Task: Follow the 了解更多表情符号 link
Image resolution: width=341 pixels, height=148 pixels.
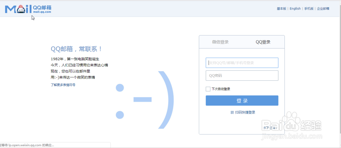Action: point(63,85)
